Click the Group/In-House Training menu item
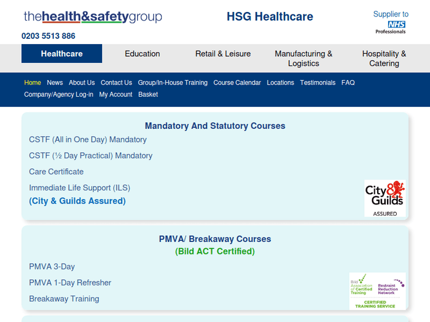This screenshot has width=430, height=322. click(x=173, y=82)
